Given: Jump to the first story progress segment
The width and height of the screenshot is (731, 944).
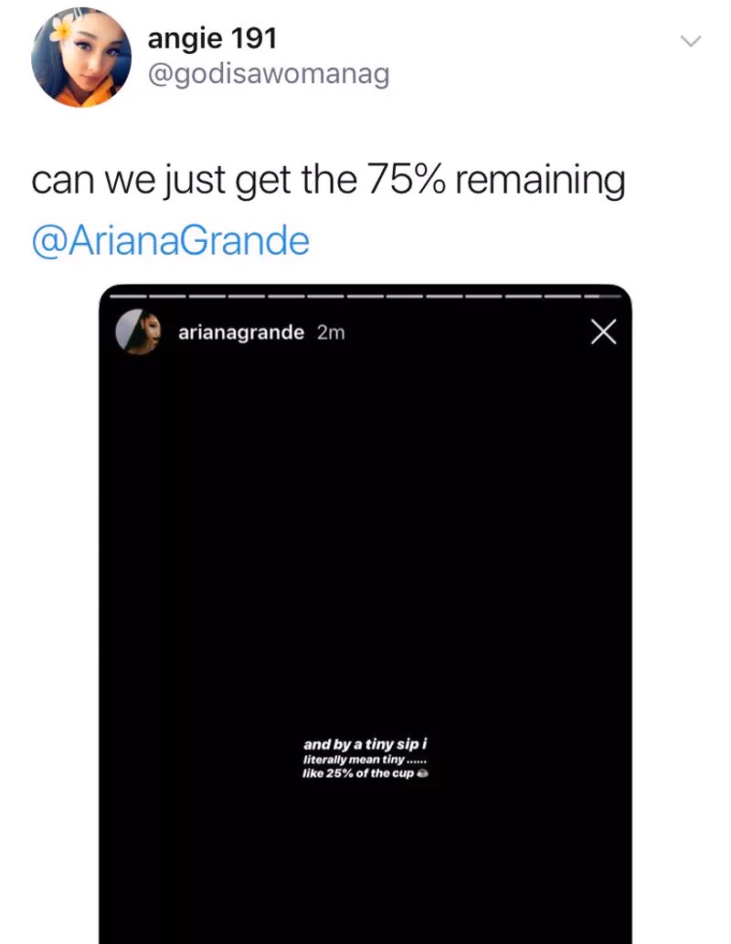Looking at the screenshot, I should click(x=128, y=296).
